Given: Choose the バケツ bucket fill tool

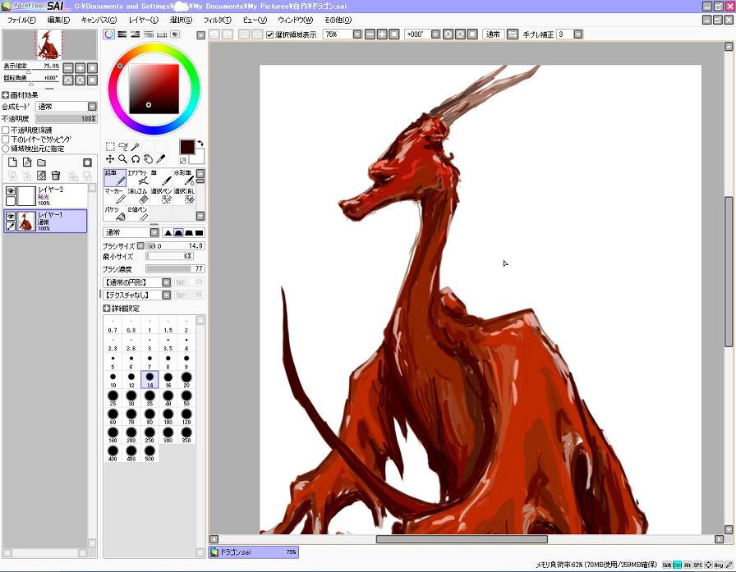Looking at the screenshot, I should click(115, 213).
